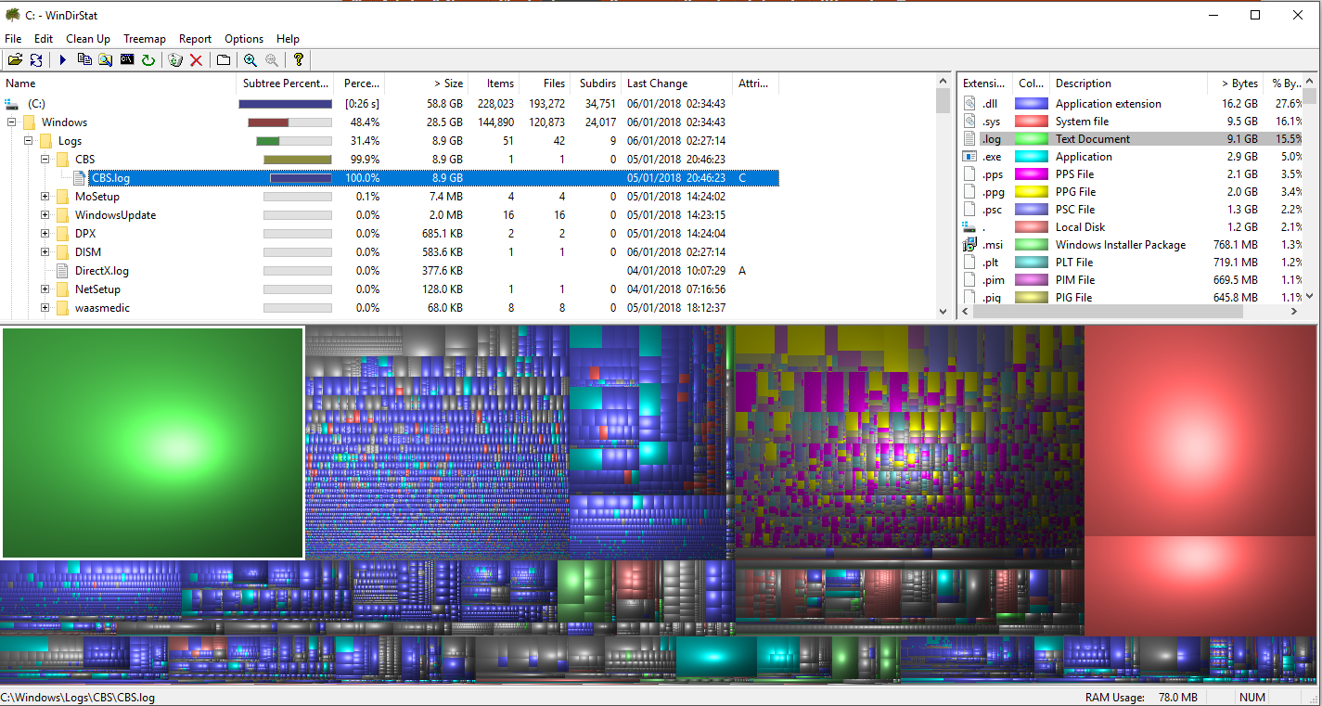Open Command Prompt Here from toolbar
Screen dimensions: 1322x706
pos(126,60)
